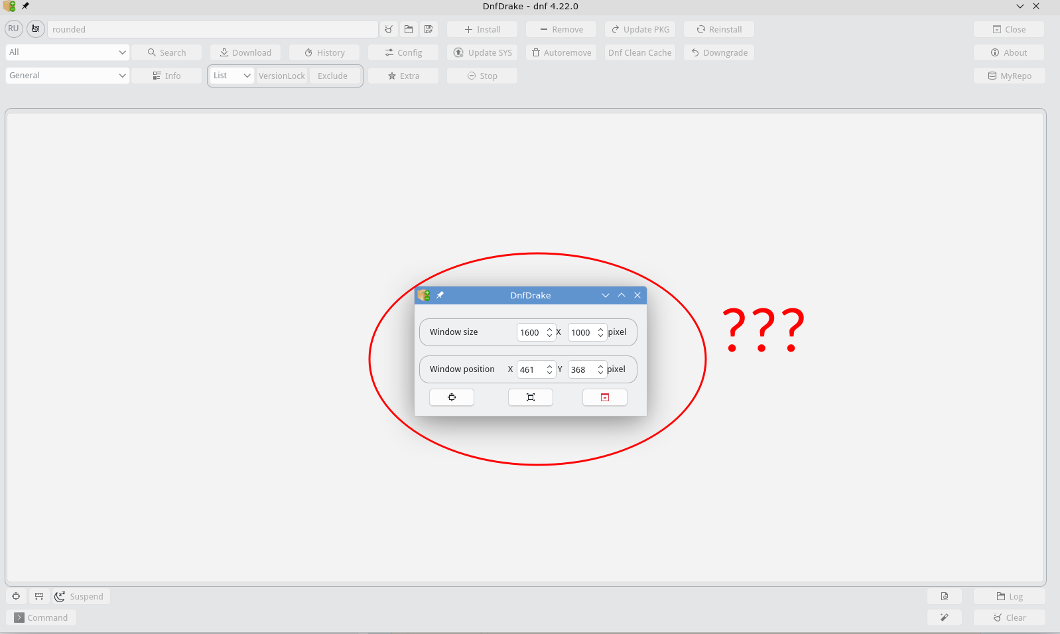Increase window width value with spinner arrow
The image size is (1060, 634).
click(549, 330)
